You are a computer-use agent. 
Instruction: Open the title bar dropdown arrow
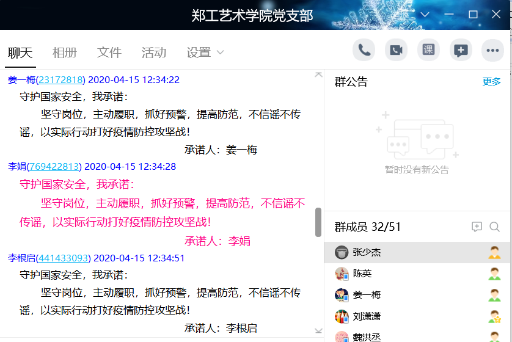click(x=425, y=15)
